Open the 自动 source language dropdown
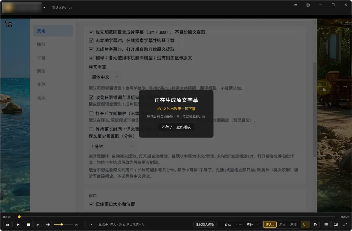This screenshot has width=352, height=231. [x=230, y=224]
